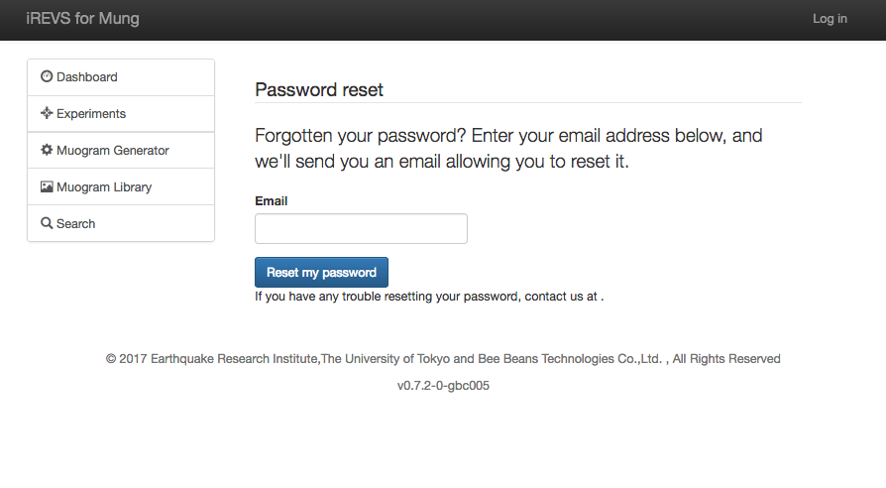Image resolution: width=886 pixels, height=488 pixels.
Task: Click the Muogram Library picture icon
Action: coord(47,186)
